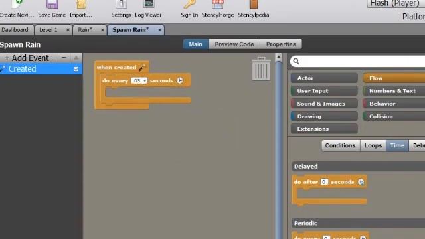Switch to the Conditions sub-tab
This screenshot has height=239, width=425.
pyautogui.click(x=341, y=145)
